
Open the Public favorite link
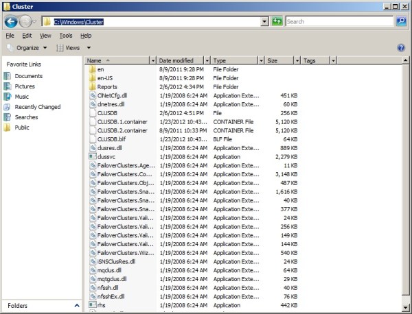22,128
